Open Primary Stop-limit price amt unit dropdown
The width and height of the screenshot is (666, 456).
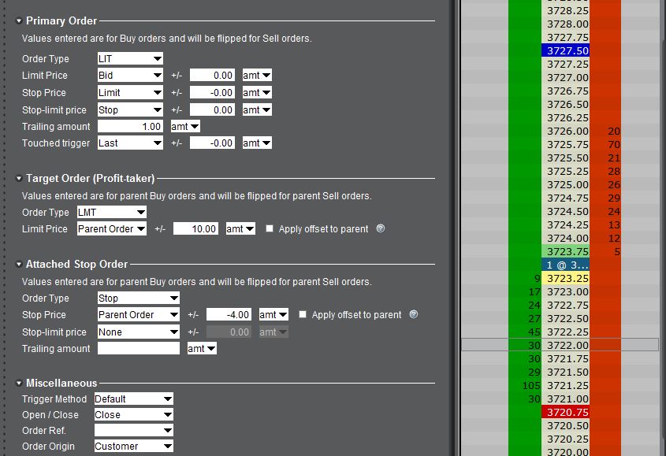click(257, 110)
